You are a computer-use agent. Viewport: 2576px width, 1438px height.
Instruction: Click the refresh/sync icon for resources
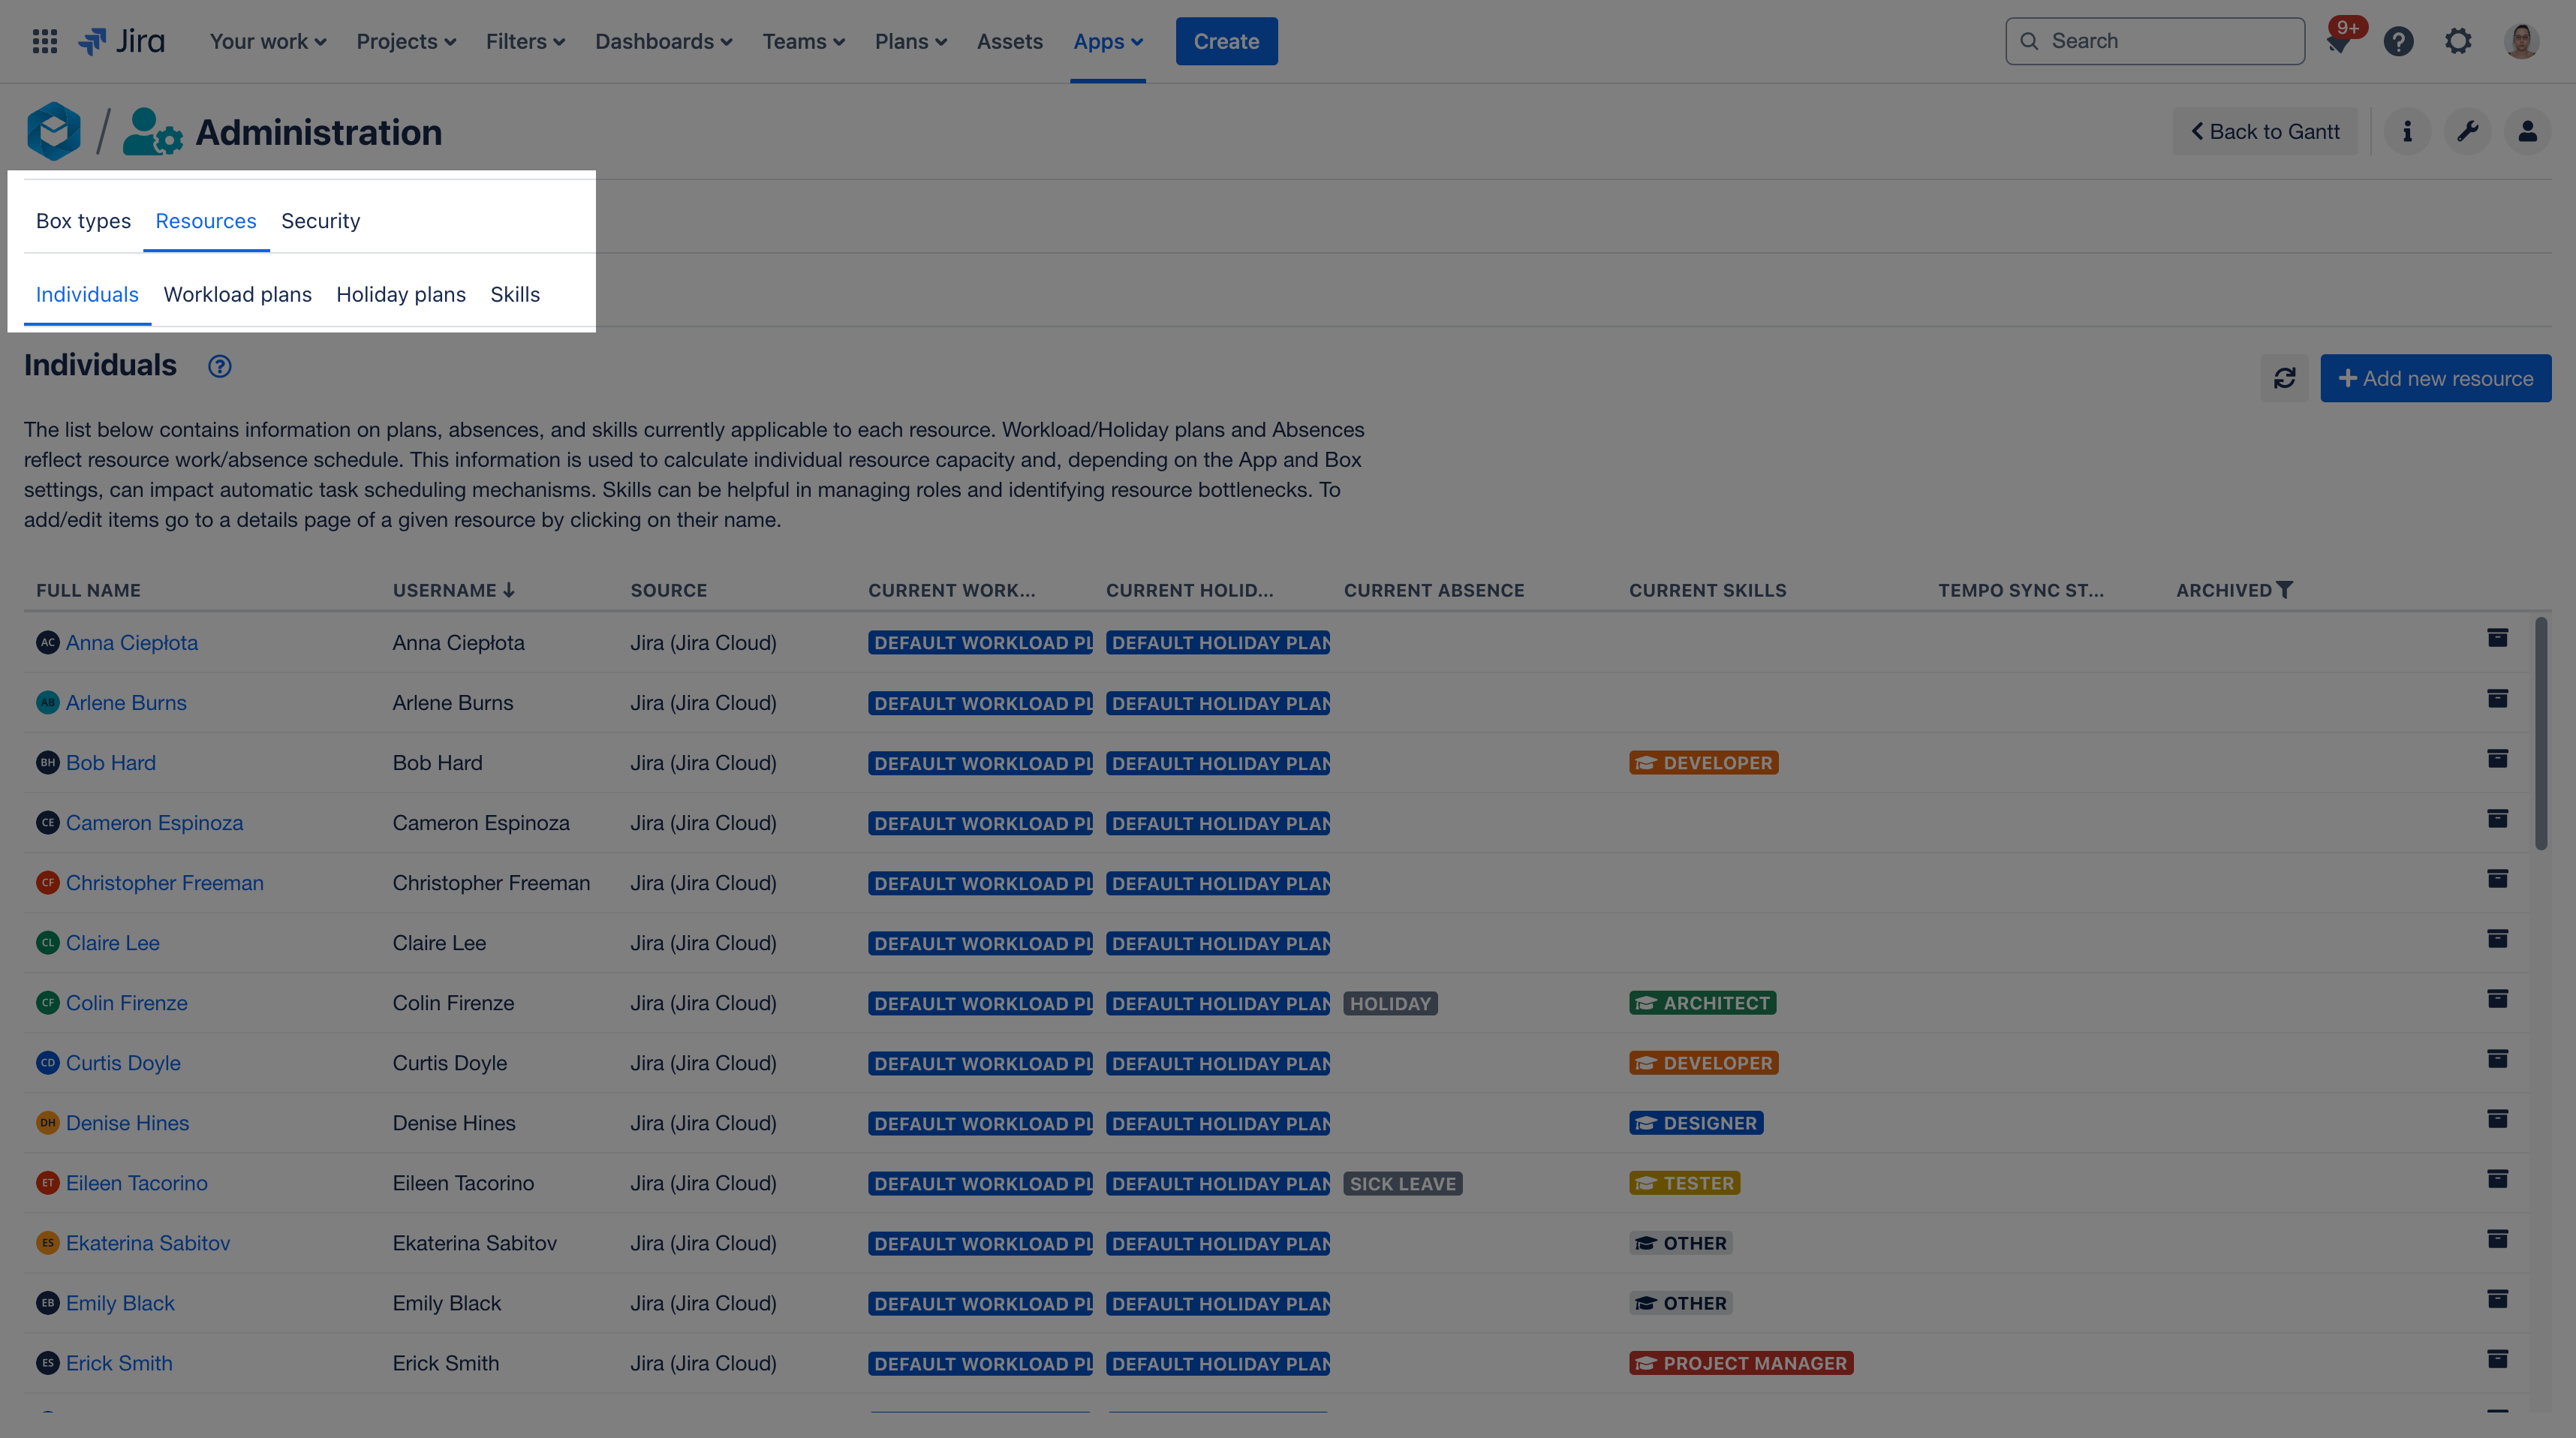[2284, 377]
